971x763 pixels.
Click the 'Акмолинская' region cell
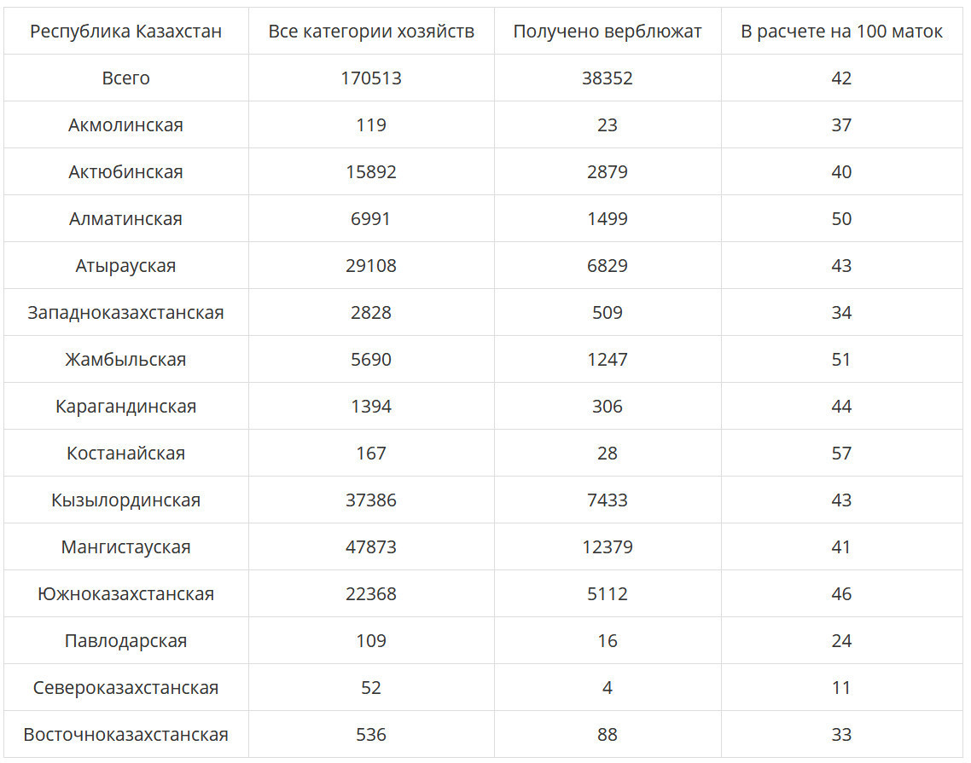click(x=125, y=125)
